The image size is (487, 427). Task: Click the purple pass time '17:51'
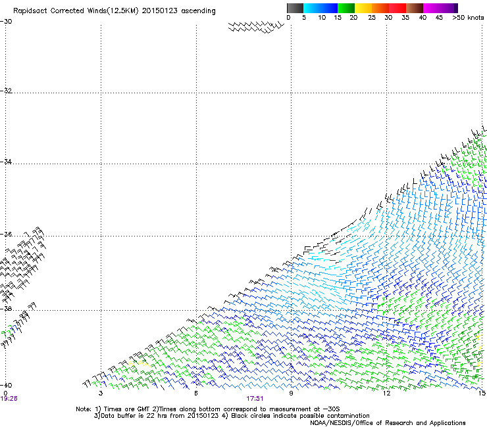click(x=255, y=399)
